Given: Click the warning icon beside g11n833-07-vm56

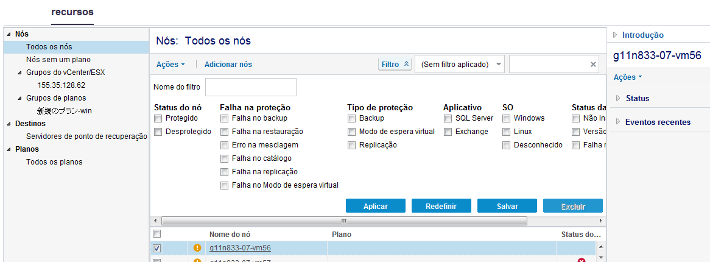Looking at the screenshot, I should pyautogui.click(x=197, y=248).
